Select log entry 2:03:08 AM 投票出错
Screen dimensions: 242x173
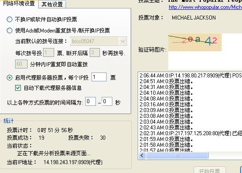pyautogui.click(x=166, y=116)
